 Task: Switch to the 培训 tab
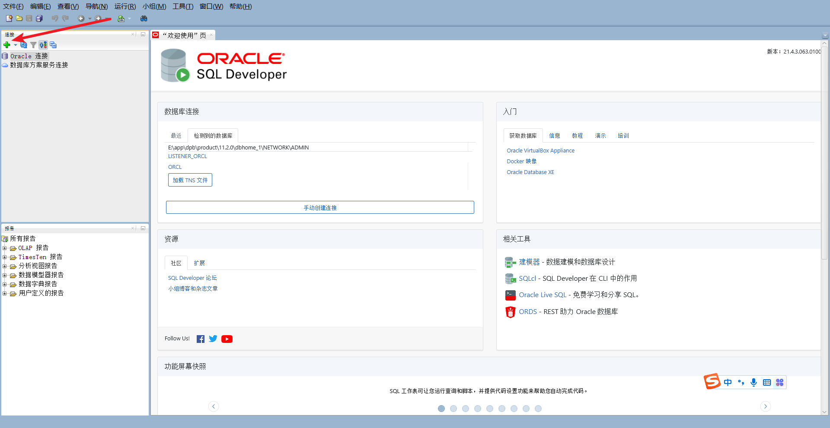point(623,136)
